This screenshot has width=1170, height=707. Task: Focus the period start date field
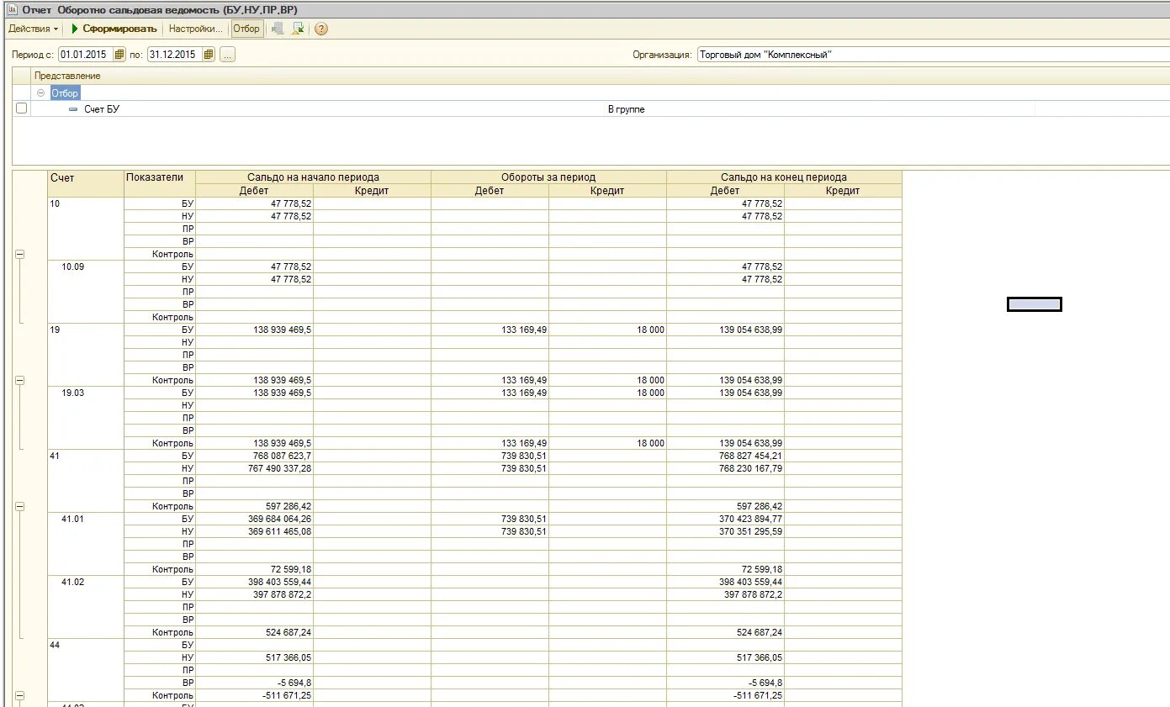85,55
